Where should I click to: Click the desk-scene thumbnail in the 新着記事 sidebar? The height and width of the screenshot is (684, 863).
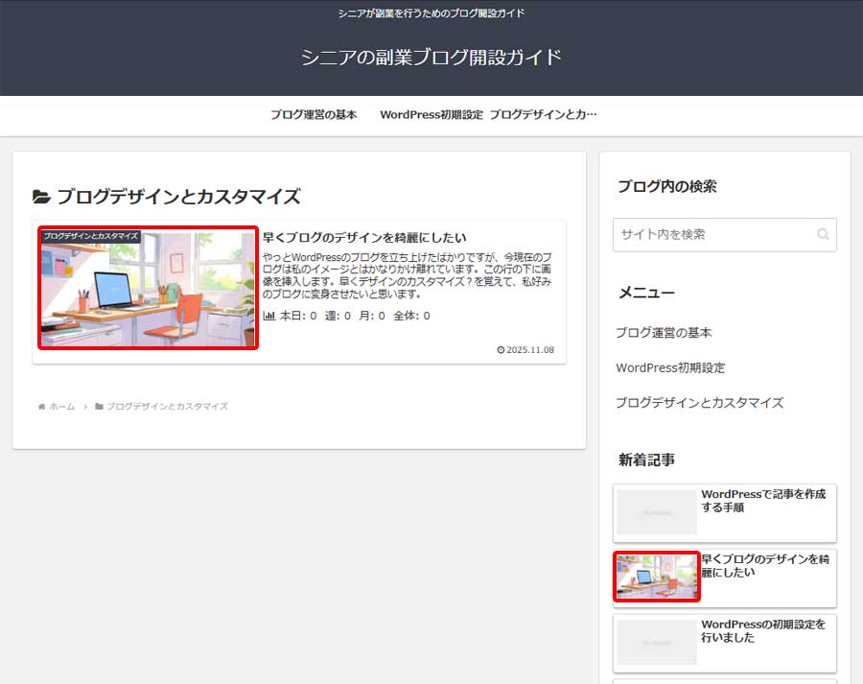656,577
